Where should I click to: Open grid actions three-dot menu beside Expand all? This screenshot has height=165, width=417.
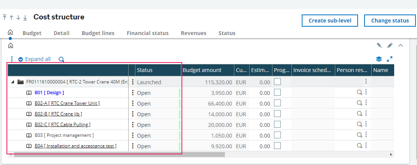click(x=12, y=59)
